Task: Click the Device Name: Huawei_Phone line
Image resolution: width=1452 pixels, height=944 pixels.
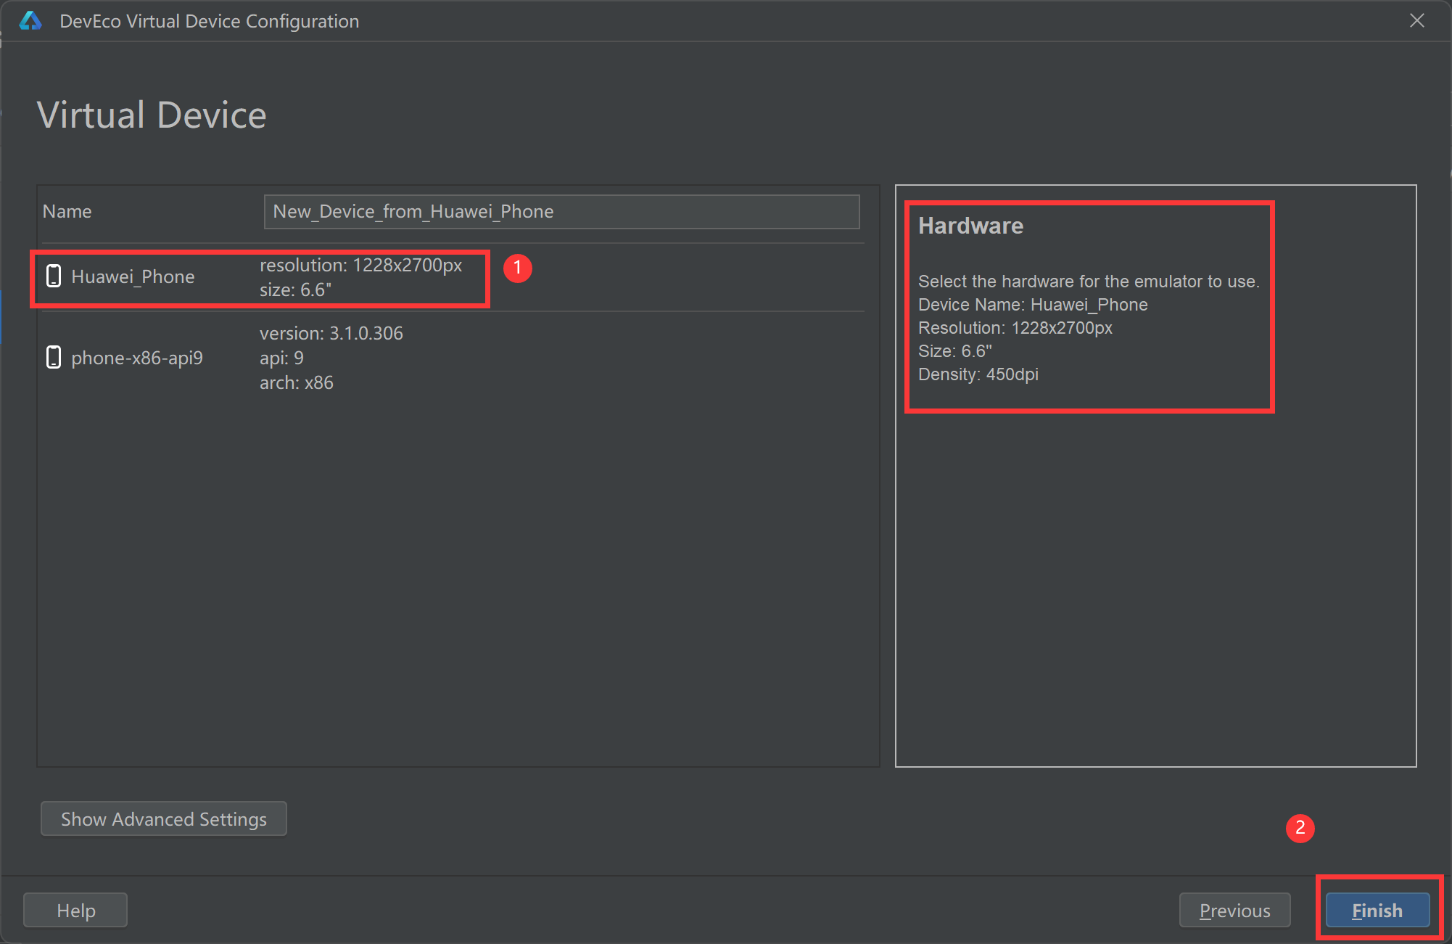Action: 1032,305
